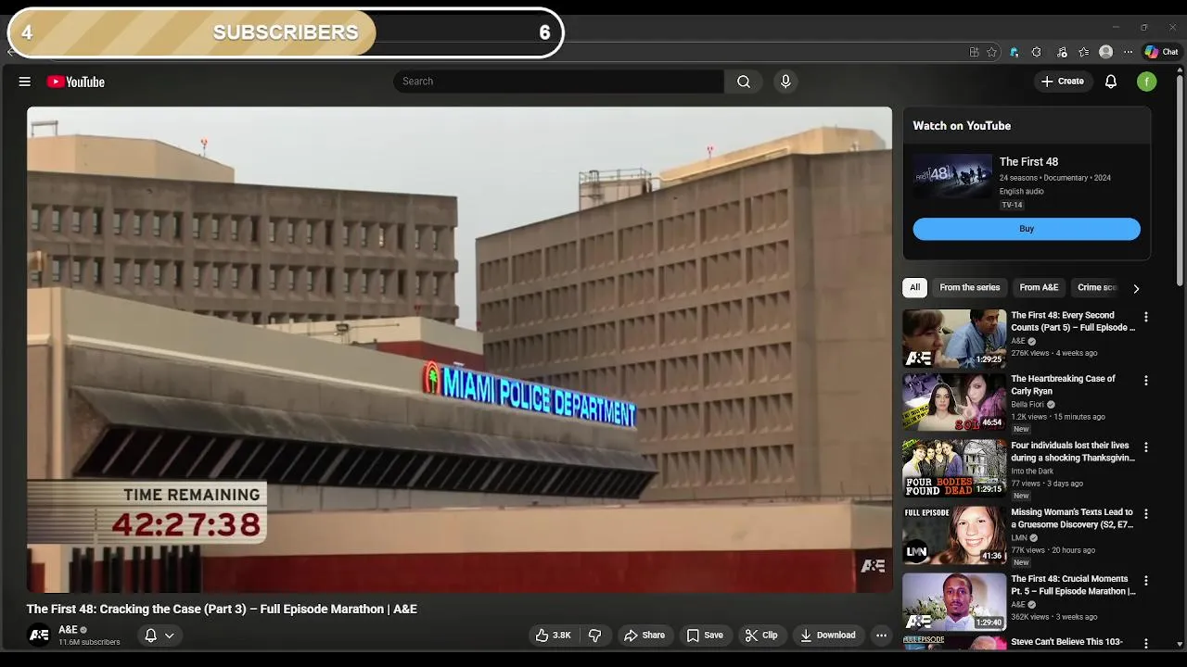Dislike the video with thumbs down
This screenshot has width=1187, height=667.
point(595,636)
